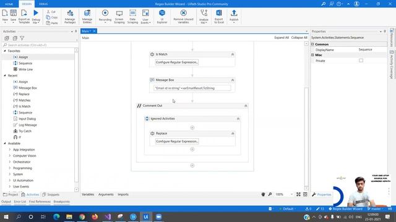Open the HOME ribbon tab
Screen dimensions: 396x222
[9, 4]
